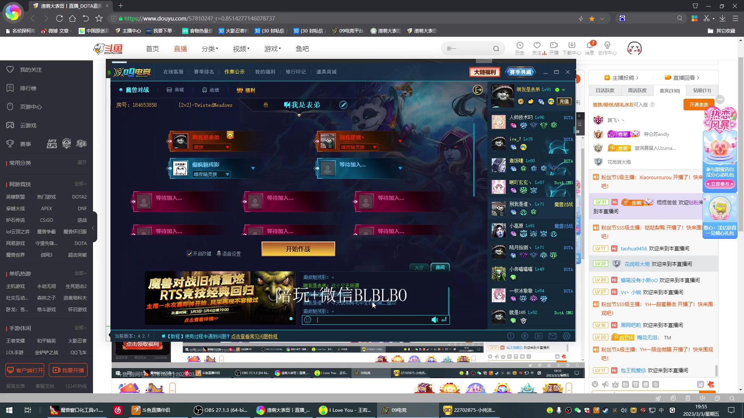
Task: Bookmark page with the star outline icon
Action: (x=99, y=18)
